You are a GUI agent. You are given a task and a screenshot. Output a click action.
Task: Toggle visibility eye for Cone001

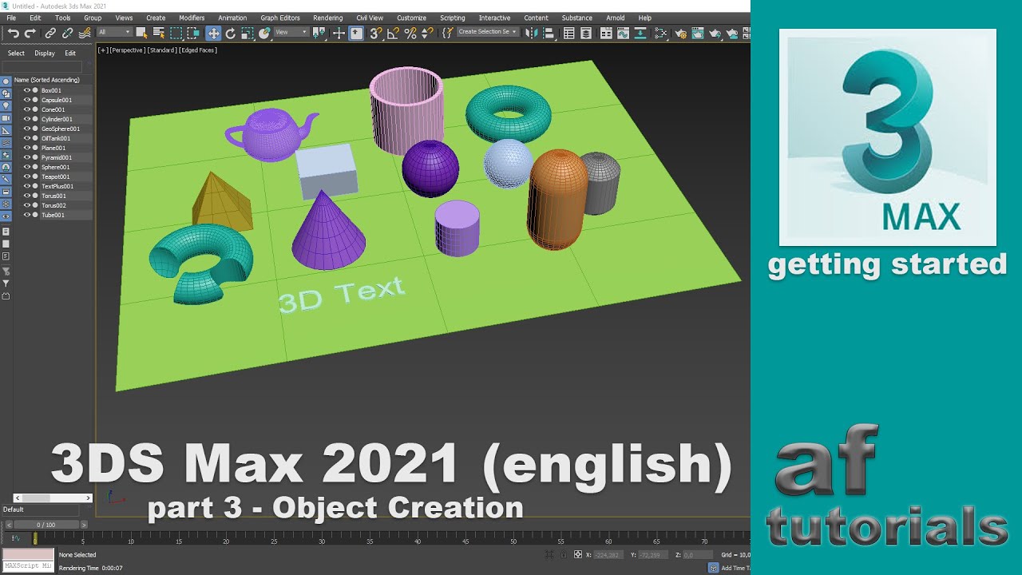[x=27, y=109]
